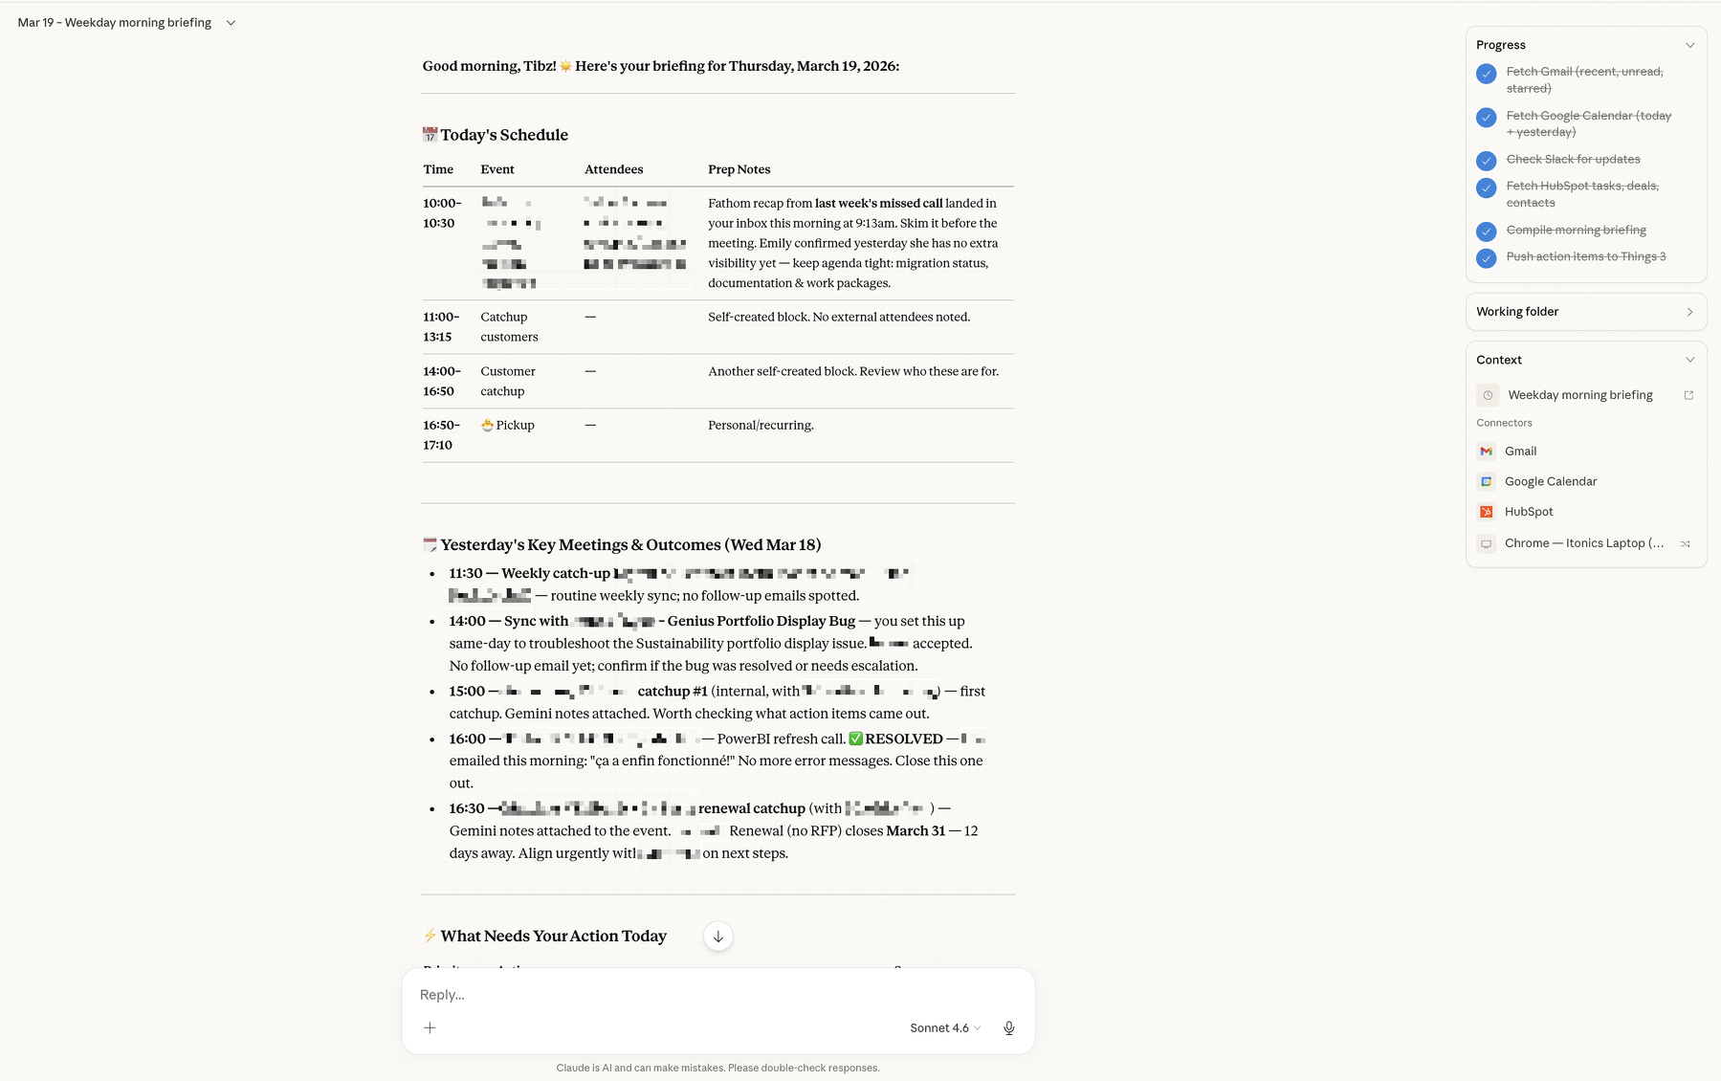The image size is (1721, 1081).
Task: Toggle the Fetch Gmail completed checkmark
Action: coord(1487,73)
